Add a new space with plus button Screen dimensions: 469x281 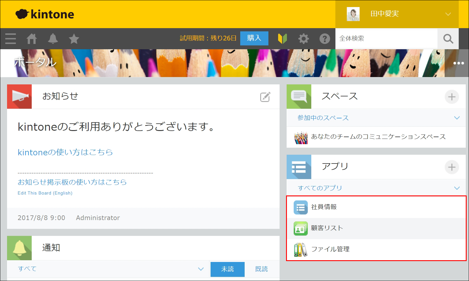tap(452, 97)
